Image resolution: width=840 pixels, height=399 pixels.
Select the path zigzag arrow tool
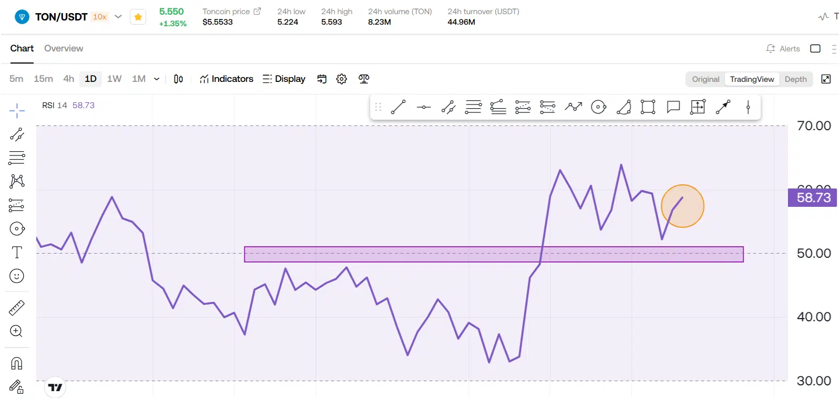tap(573, 107)
